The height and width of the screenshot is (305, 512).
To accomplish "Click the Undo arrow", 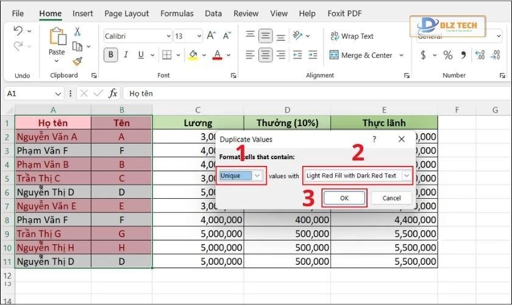I will tap(18, 31).
